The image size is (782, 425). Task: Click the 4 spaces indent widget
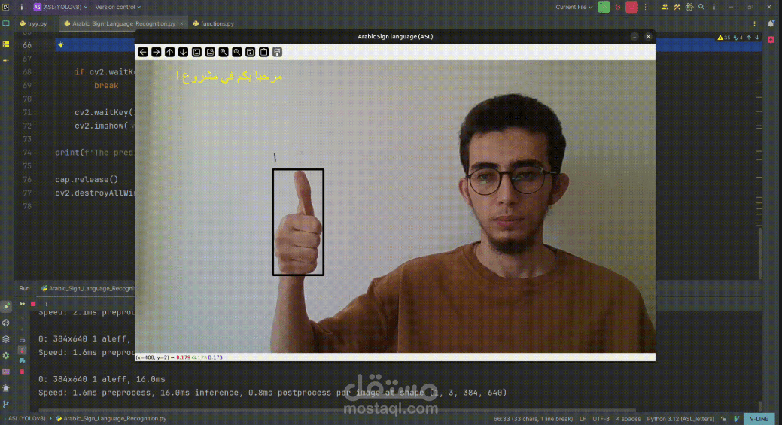[x=628, y=419]
